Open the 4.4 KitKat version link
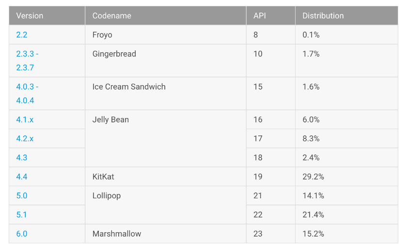The width and height of the screenshot is (407, 252). 22,177
